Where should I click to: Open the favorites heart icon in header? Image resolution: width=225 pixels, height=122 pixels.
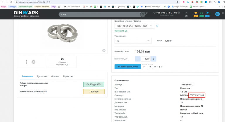click(x=196, y=13)
